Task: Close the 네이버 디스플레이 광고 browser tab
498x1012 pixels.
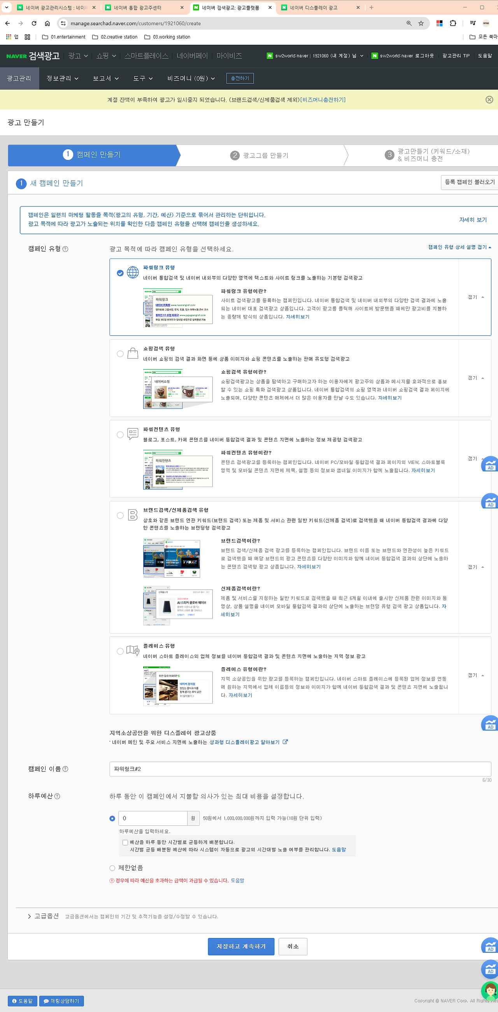Action: pyautogui.click(x=358, y=7)
